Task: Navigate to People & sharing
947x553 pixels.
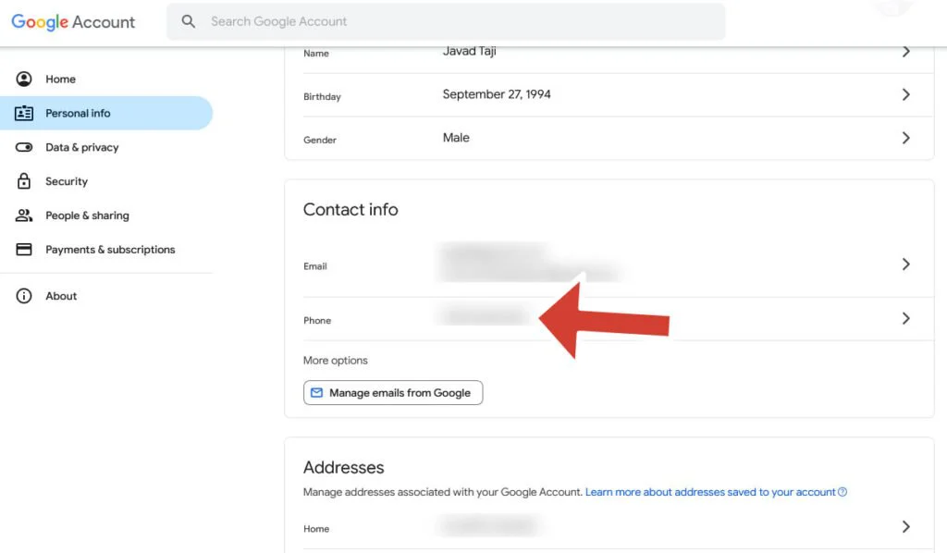Action: [87, 215]
